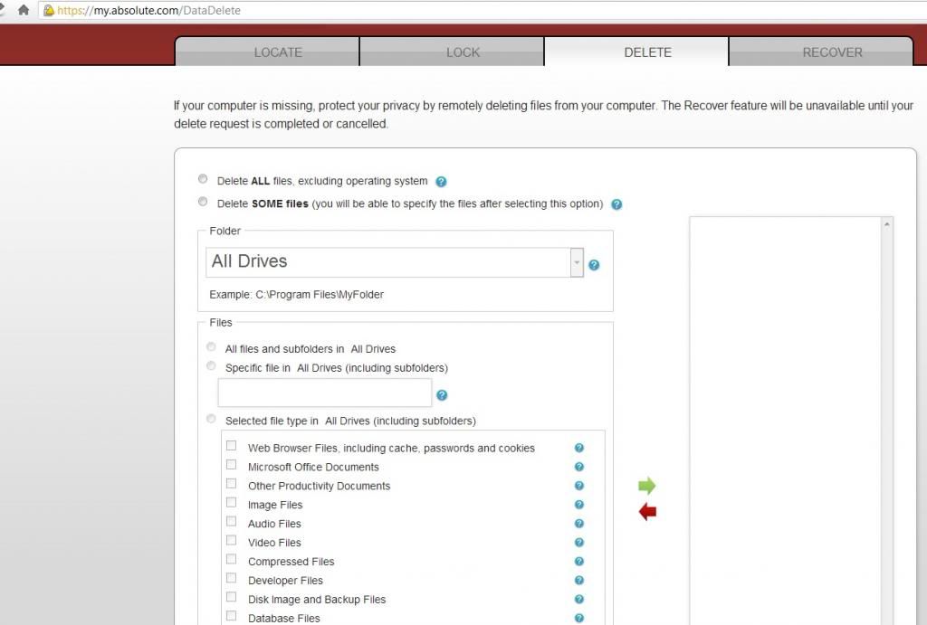This screenshot has width=927, height=625.
Task: Click the selected files list scrollbar up arrow
Action: pos(886,224)
